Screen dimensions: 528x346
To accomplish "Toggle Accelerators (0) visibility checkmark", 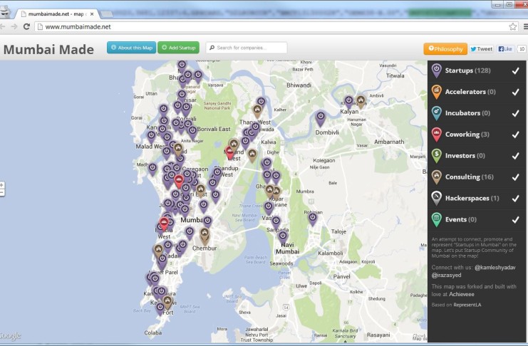I will pos(516,92).
